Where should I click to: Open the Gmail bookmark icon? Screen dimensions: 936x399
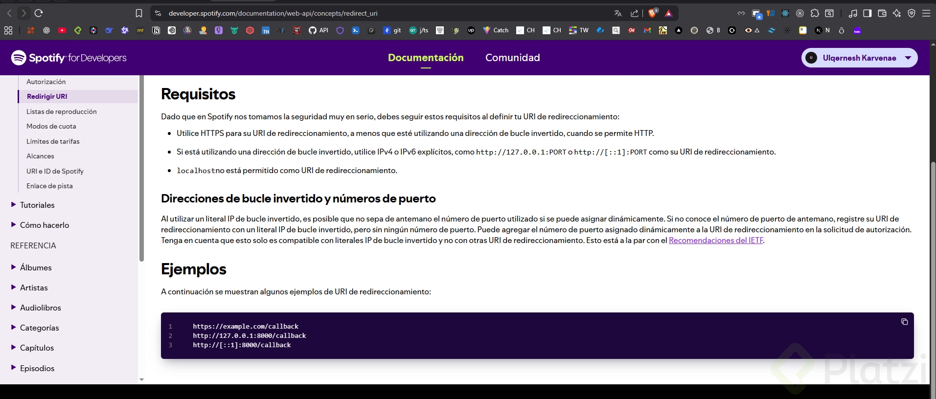tap(647, 30)
